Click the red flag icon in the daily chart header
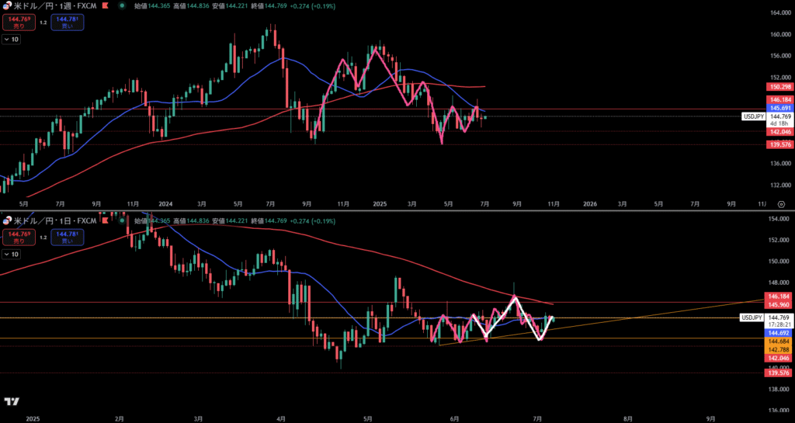The width and height of the screenshot is (795, 423). click(106, 221)
